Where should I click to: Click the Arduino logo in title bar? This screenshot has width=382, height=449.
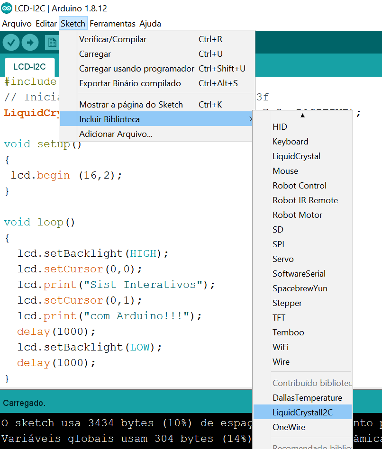8,8
